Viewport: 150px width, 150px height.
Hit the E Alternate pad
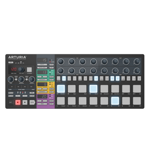coord(82,101)
